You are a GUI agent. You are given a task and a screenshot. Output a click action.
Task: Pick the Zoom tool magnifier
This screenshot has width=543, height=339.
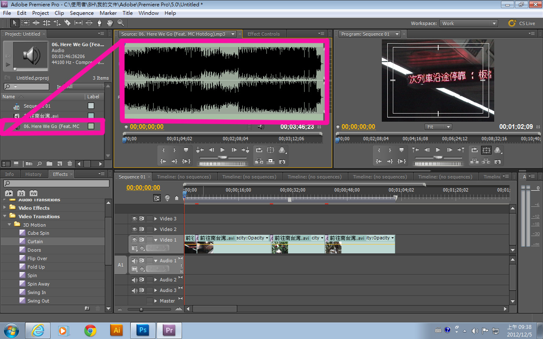pyautogui.click(x=120, y=23)
